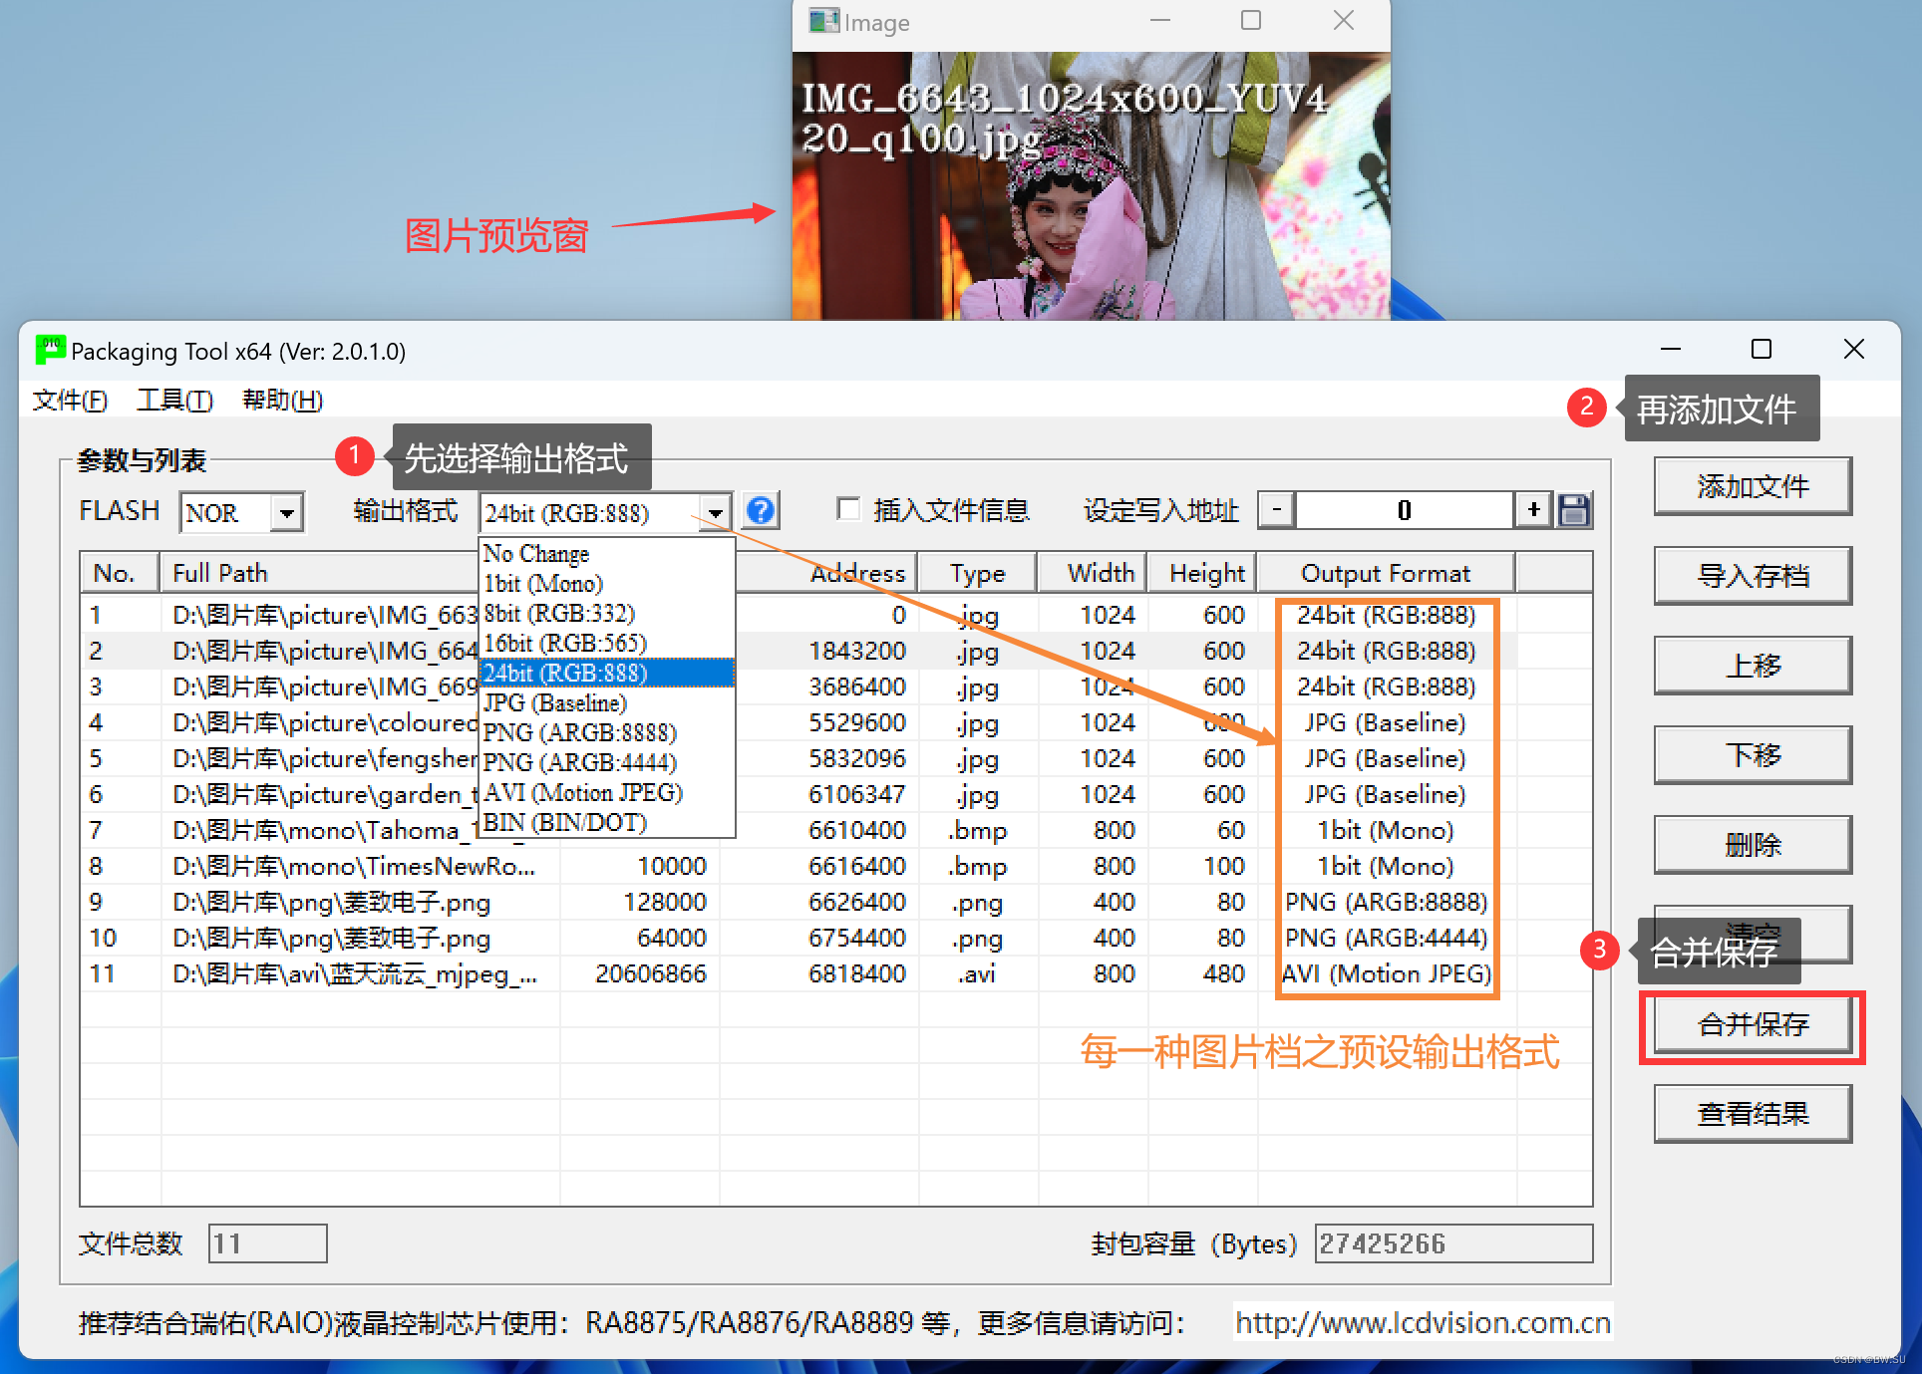Select AVI (Motion JPEG) output format option
The image size is (1922, 1374).
(580, 791)
